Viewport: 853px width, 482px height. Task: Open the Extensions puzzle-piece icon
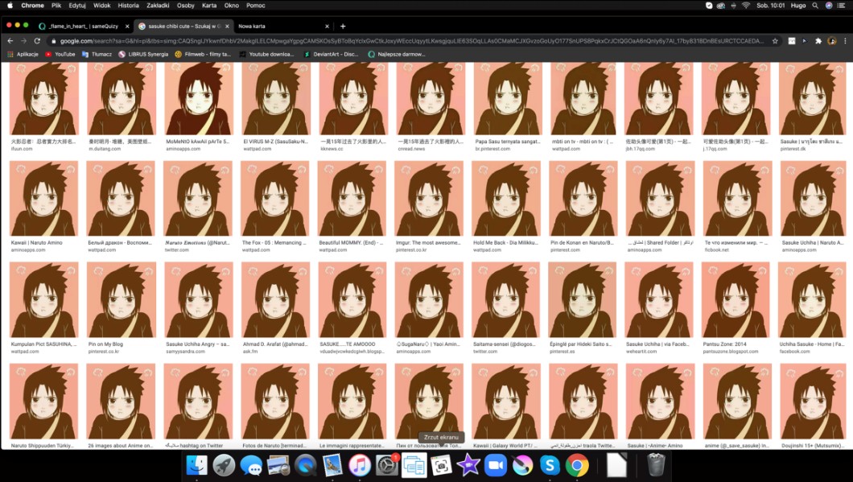pos(818,41)
